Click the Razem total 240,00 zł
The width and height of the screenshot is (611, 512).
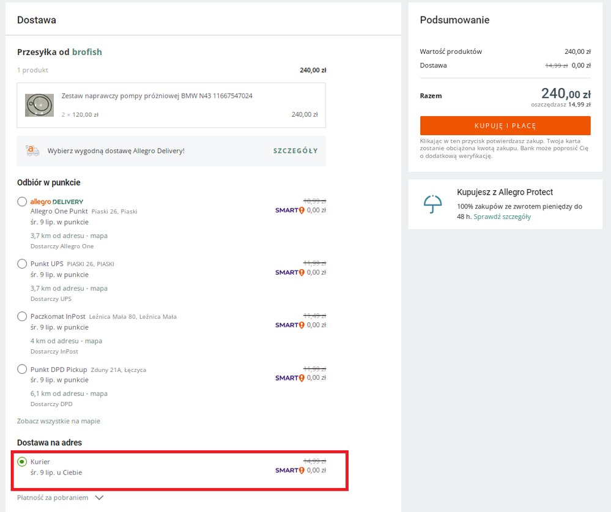[566, 94]
